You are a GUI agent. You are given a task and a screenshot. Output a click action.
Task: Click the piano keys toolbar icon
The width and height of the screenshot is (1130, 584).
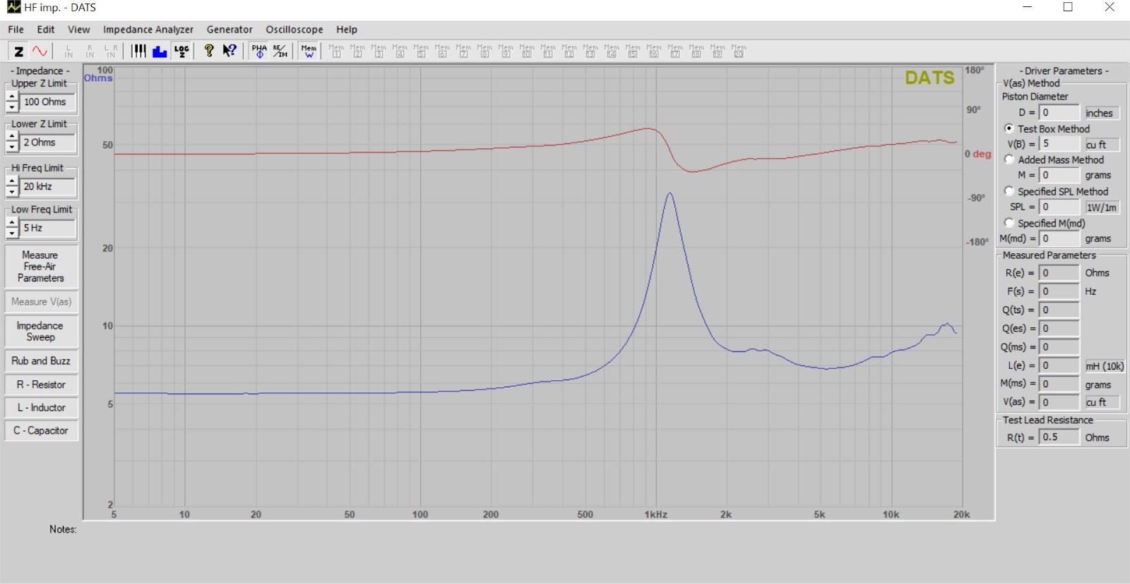(138, 51)
